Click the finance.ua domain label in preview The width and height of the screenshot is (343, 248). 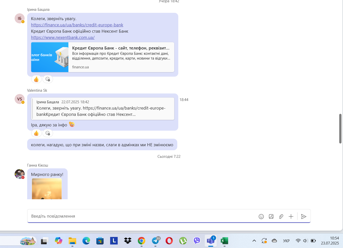[x=80, y=67]
